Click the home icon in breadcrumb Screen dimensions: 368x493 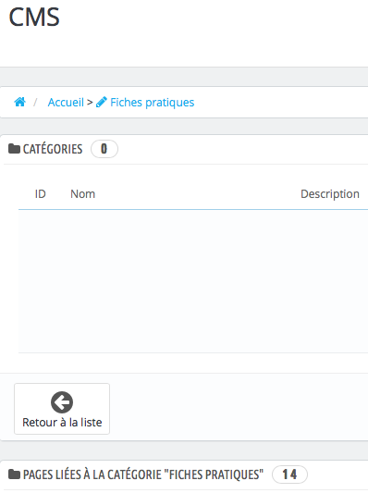click(x=19, y=102)
